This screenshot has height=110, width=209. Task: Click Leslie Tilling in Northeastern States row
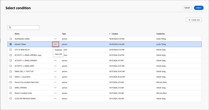[161, 39]
